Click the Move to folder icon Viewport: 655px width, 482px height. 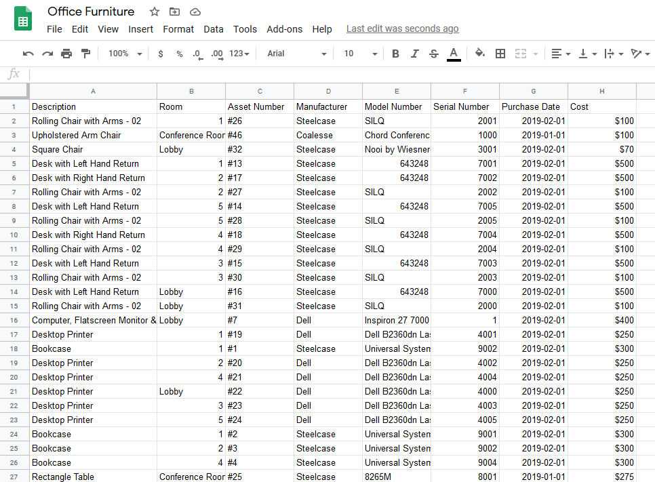(x=175, y=12)
